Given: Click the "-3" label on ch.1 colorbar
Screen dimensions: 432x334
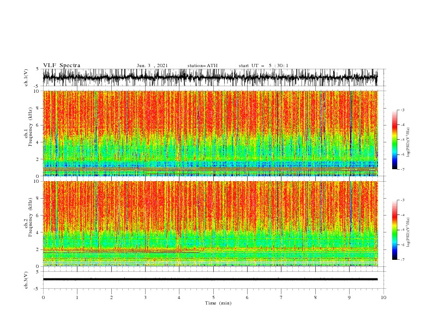Looking at the screenshot, I should [x=403, y=110].
